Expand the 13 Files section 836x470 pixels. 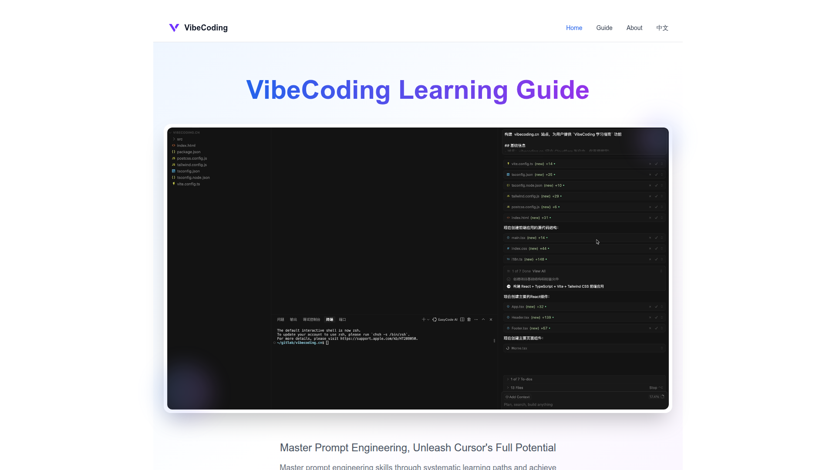tap(516, 387)
